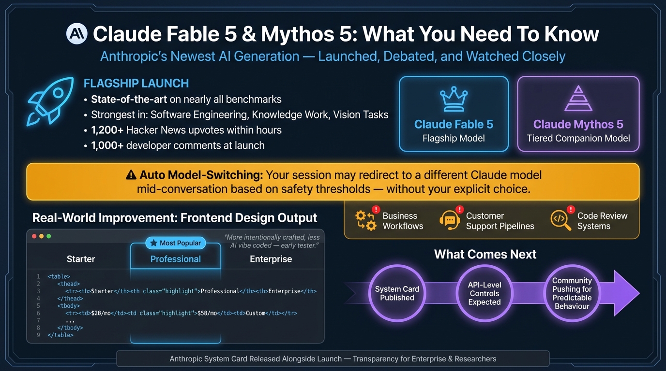This screenshot has height=371, width=666.
Task: Click the red close dot in code window
Action: (34, 236)
